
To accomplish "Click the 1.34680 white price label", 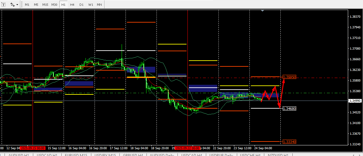I will click(x=289, y=108).
